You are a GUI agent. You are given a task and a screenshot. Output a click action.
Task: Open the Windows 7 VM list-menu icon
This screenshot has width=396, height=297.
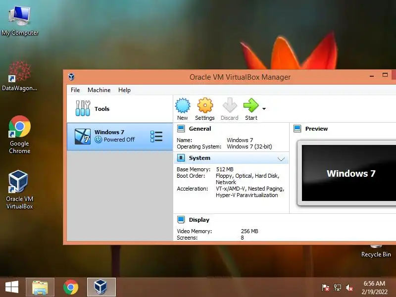(x=156, y=137)
